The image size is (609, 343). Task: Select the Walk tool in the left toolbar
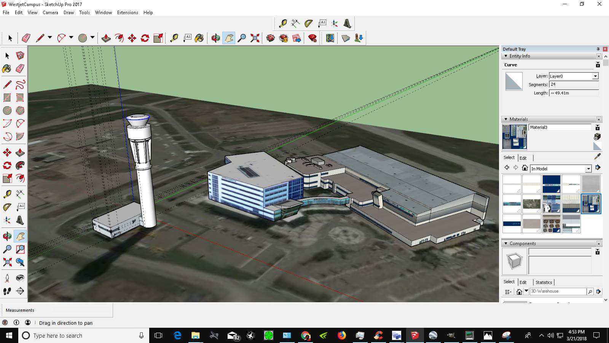pyautogui.click(x=7, y=291)
